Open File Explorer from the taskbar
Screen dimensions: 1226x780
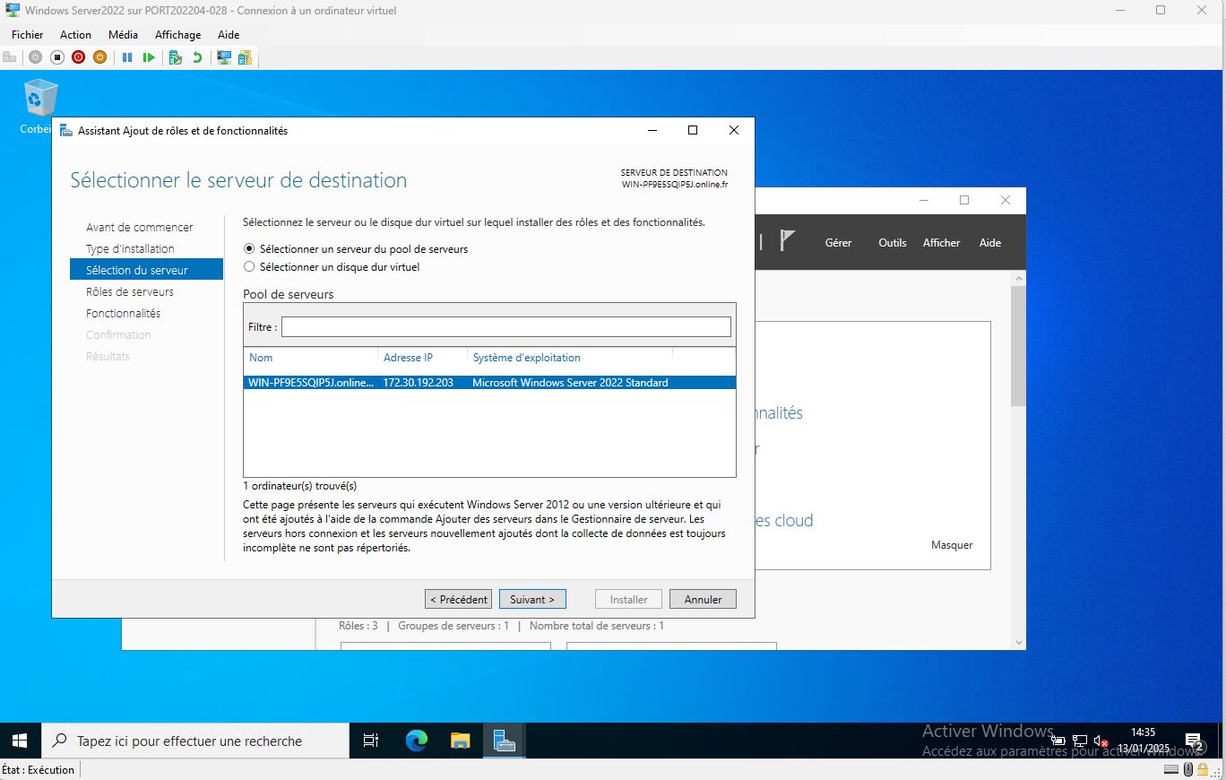click(460, 741)
